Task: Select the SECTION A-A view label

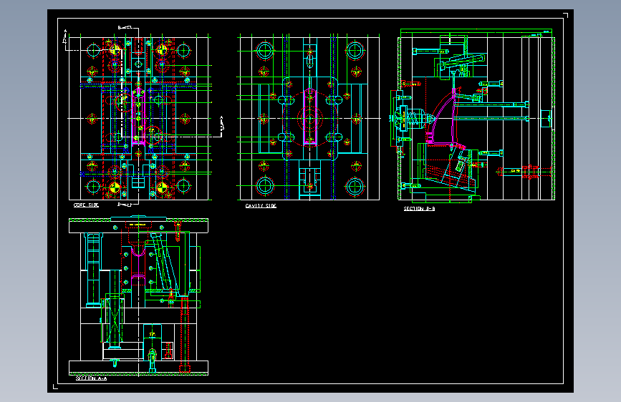Action: coord(91,378)
